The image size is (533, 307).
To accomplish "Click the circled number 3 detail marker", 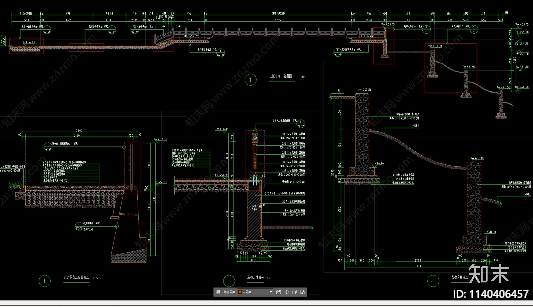I will pyautogui.click(x=229, y=281).
